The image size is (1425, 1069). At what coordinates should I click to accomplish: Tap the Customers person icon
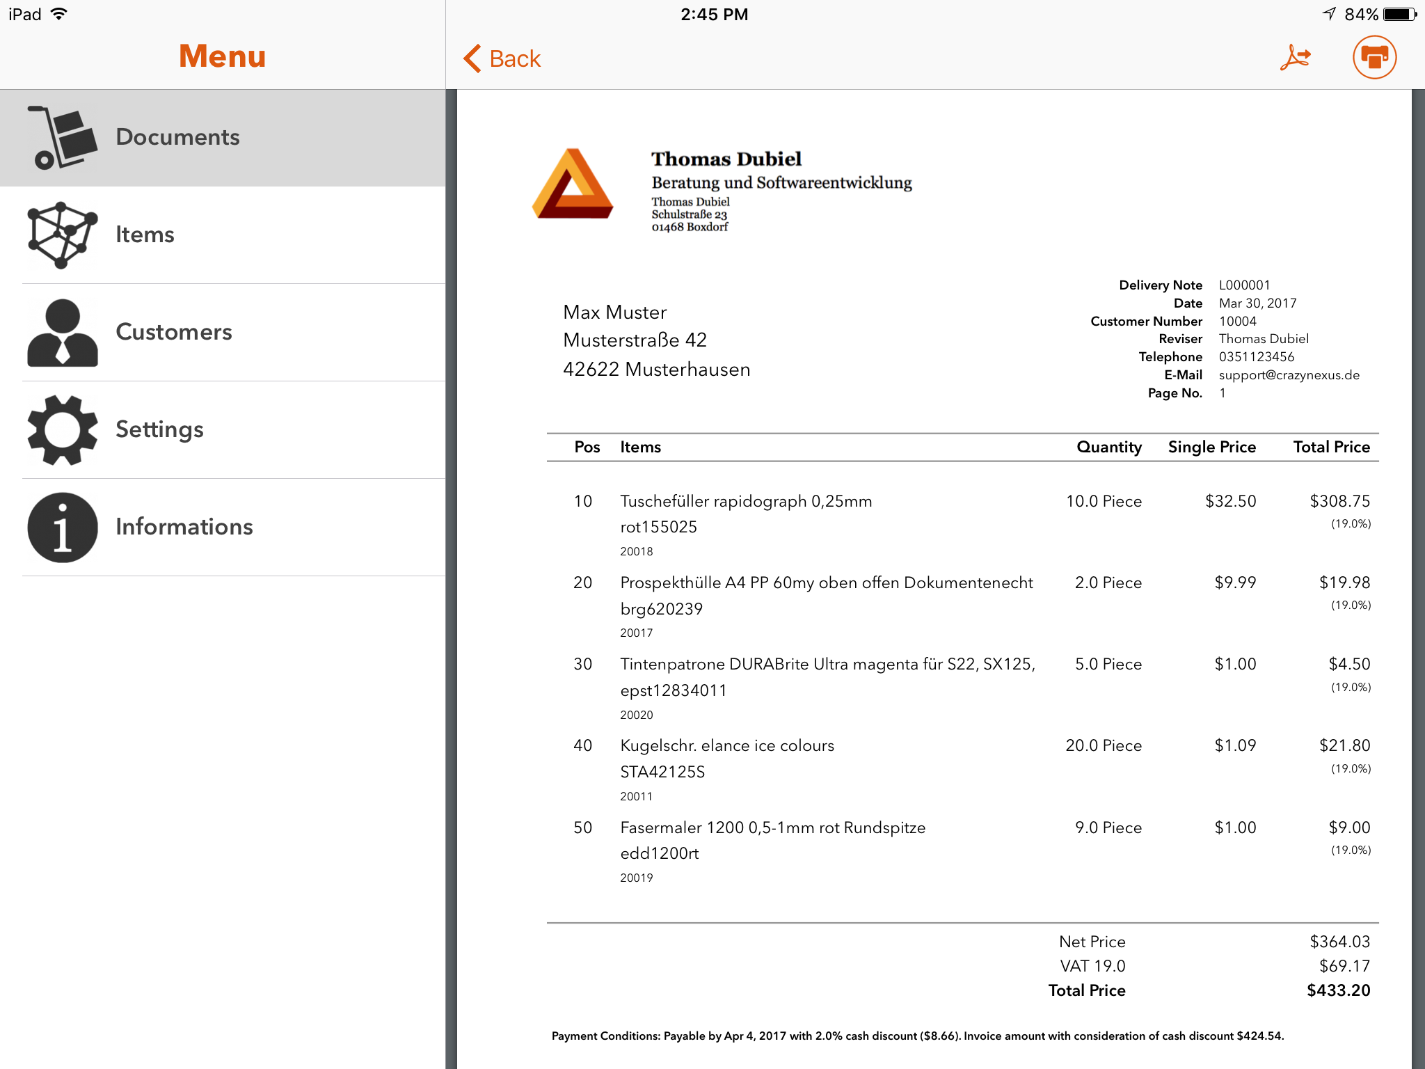63,332
